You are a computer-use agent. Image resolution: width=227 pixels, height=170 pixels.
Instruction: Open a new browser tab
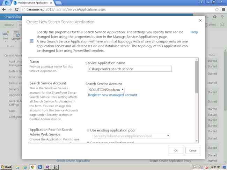[x=58, y=3]
